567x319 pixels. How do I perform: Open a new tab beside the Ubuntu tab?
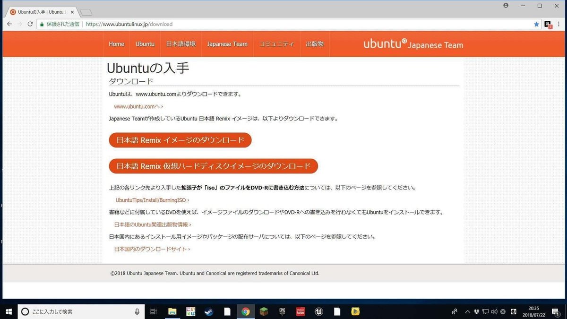point(86,12)
